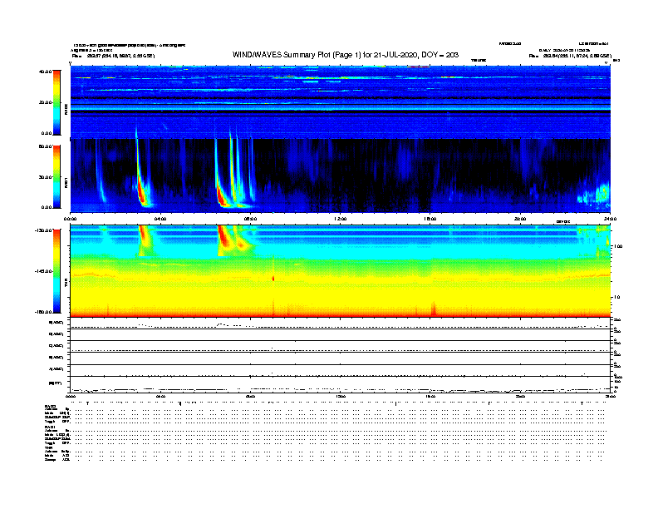Click the 10 tick label right of TNR panel
Viewport: 658px width, 509px height.
616,297
